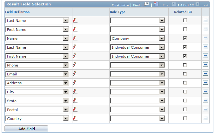215x133 pixels.
Task: Check Related BO box for Phone
Action: [185, 65]
